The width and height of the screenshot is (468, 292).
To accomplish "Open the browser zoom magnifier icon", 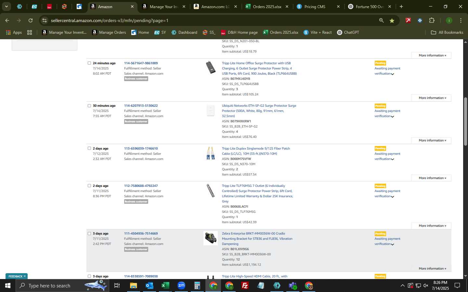I will click(x=381, y=20).
